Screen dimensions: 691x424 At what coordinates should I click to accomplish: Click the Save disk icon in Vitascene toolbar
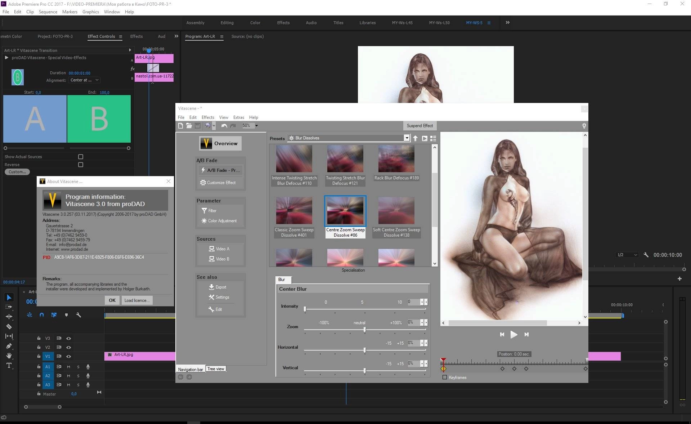coord(198,126)
